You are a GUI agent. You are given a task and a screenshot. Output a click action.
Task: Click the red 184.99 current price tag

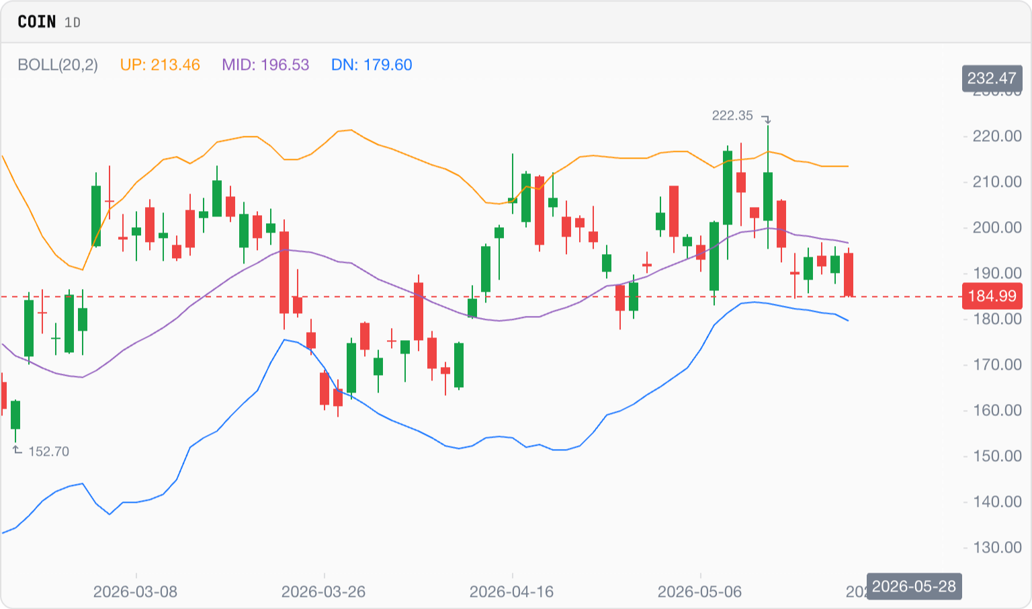pos(992,296)
